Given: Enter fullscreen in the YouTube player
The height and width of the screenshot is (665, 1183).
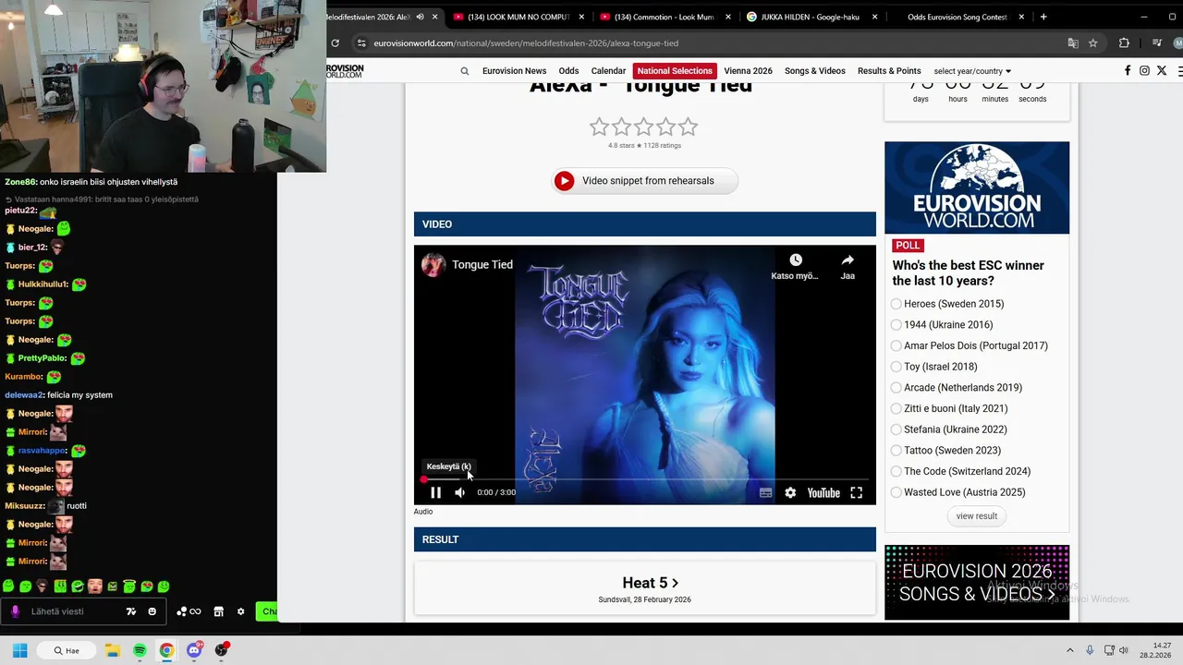Looking at the screenshot, I should [856, 492].
